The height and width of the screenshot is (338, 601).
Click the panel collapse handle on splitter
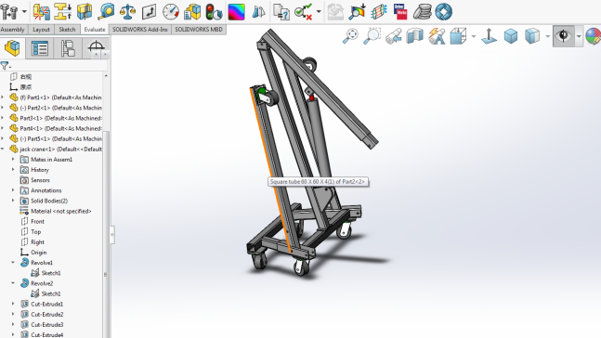coord(112,235)
